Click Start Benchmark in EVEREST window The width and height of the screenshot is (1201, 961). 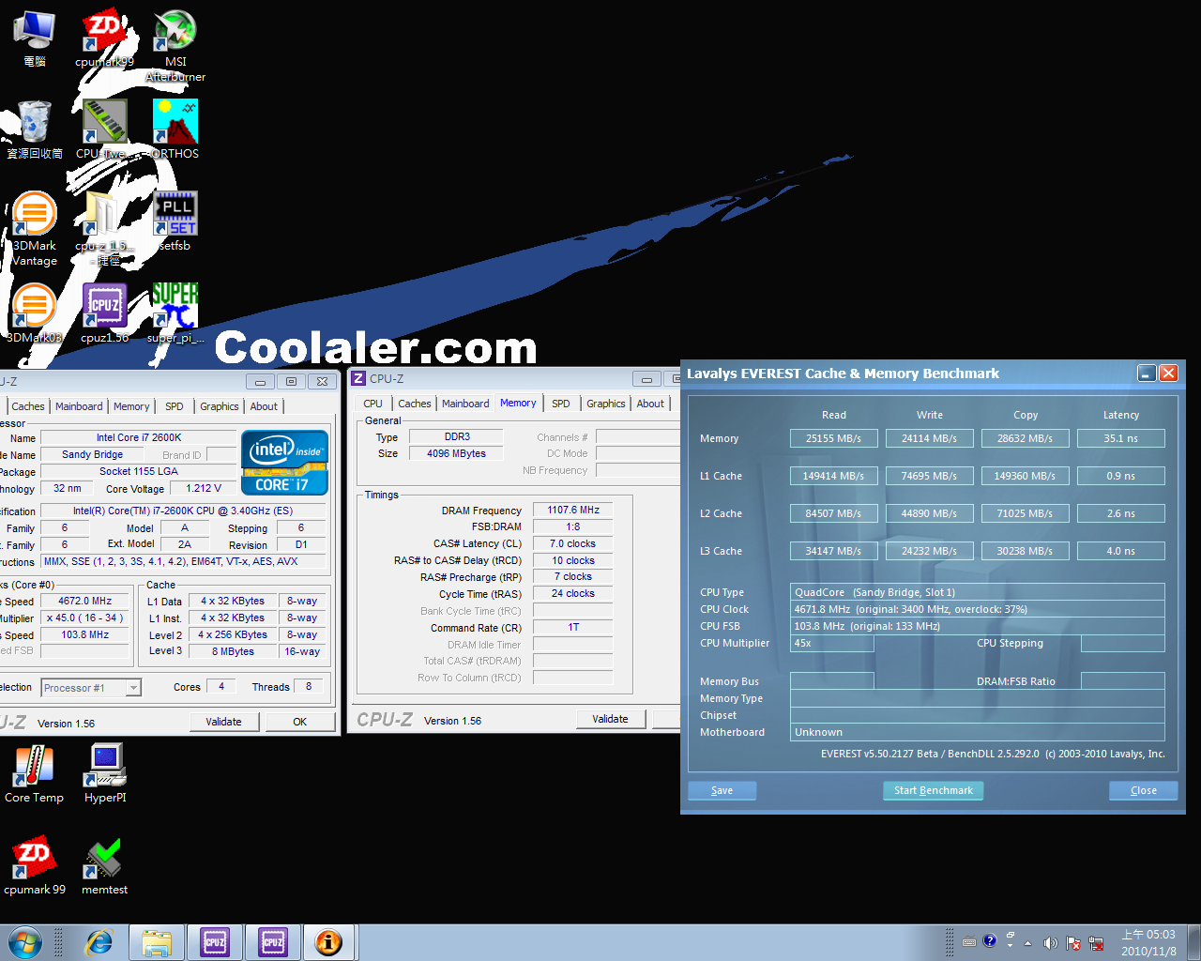click(934, 790)
